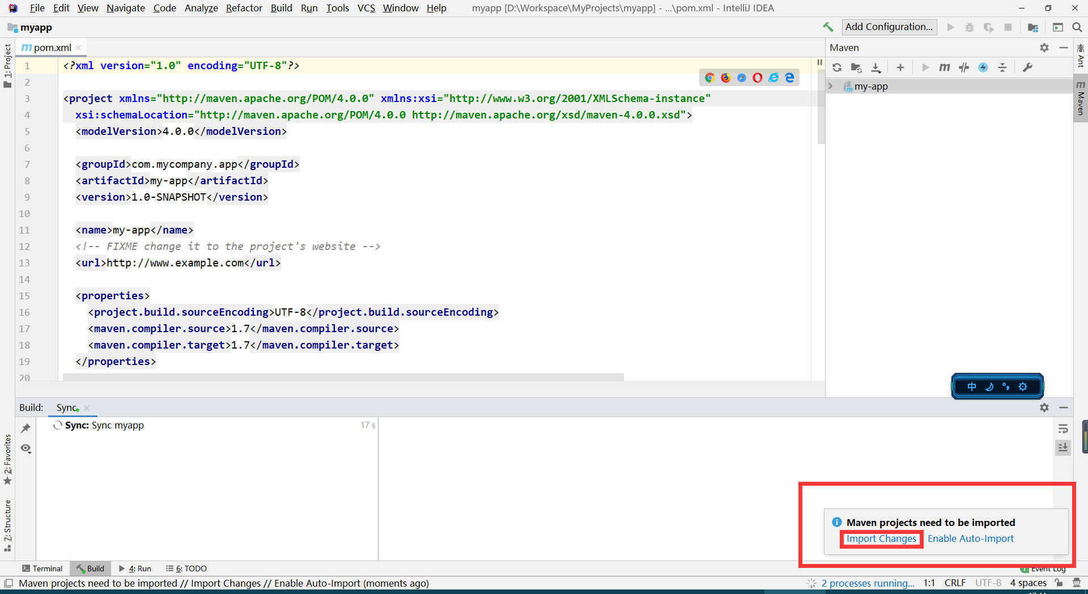Click the Run with Coverage icon
The image size is (1088, 594).
(989, 27)
